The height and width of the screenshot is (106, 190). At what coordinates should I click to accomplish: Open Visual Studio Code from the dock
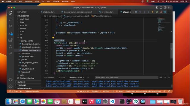112,102
